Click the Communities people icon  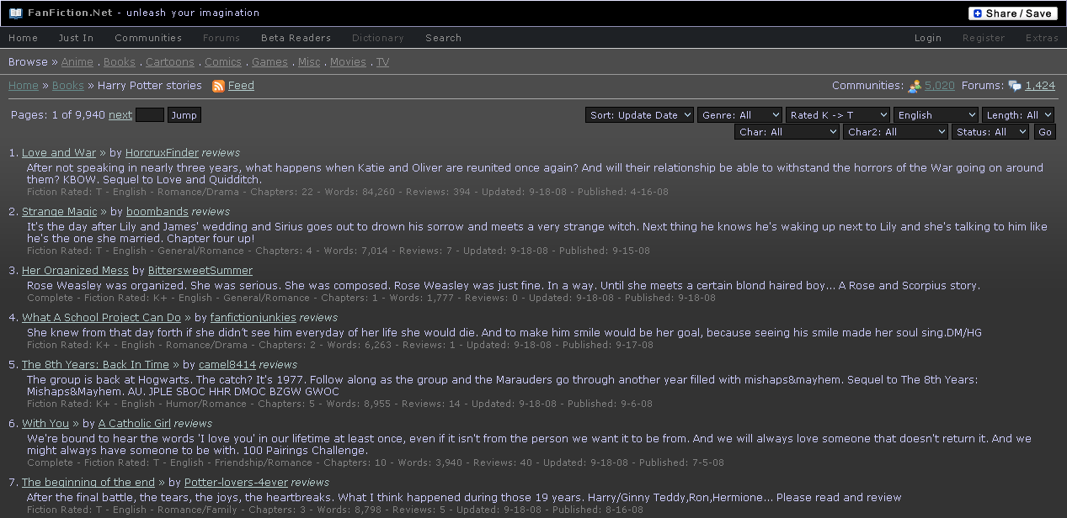[x=915, y=86]
